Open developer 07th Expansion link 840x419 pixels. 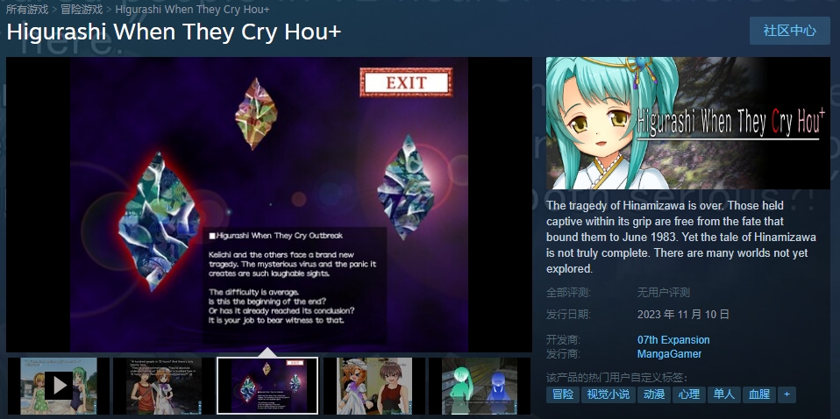pyautogui.click(x=673, y=340)
